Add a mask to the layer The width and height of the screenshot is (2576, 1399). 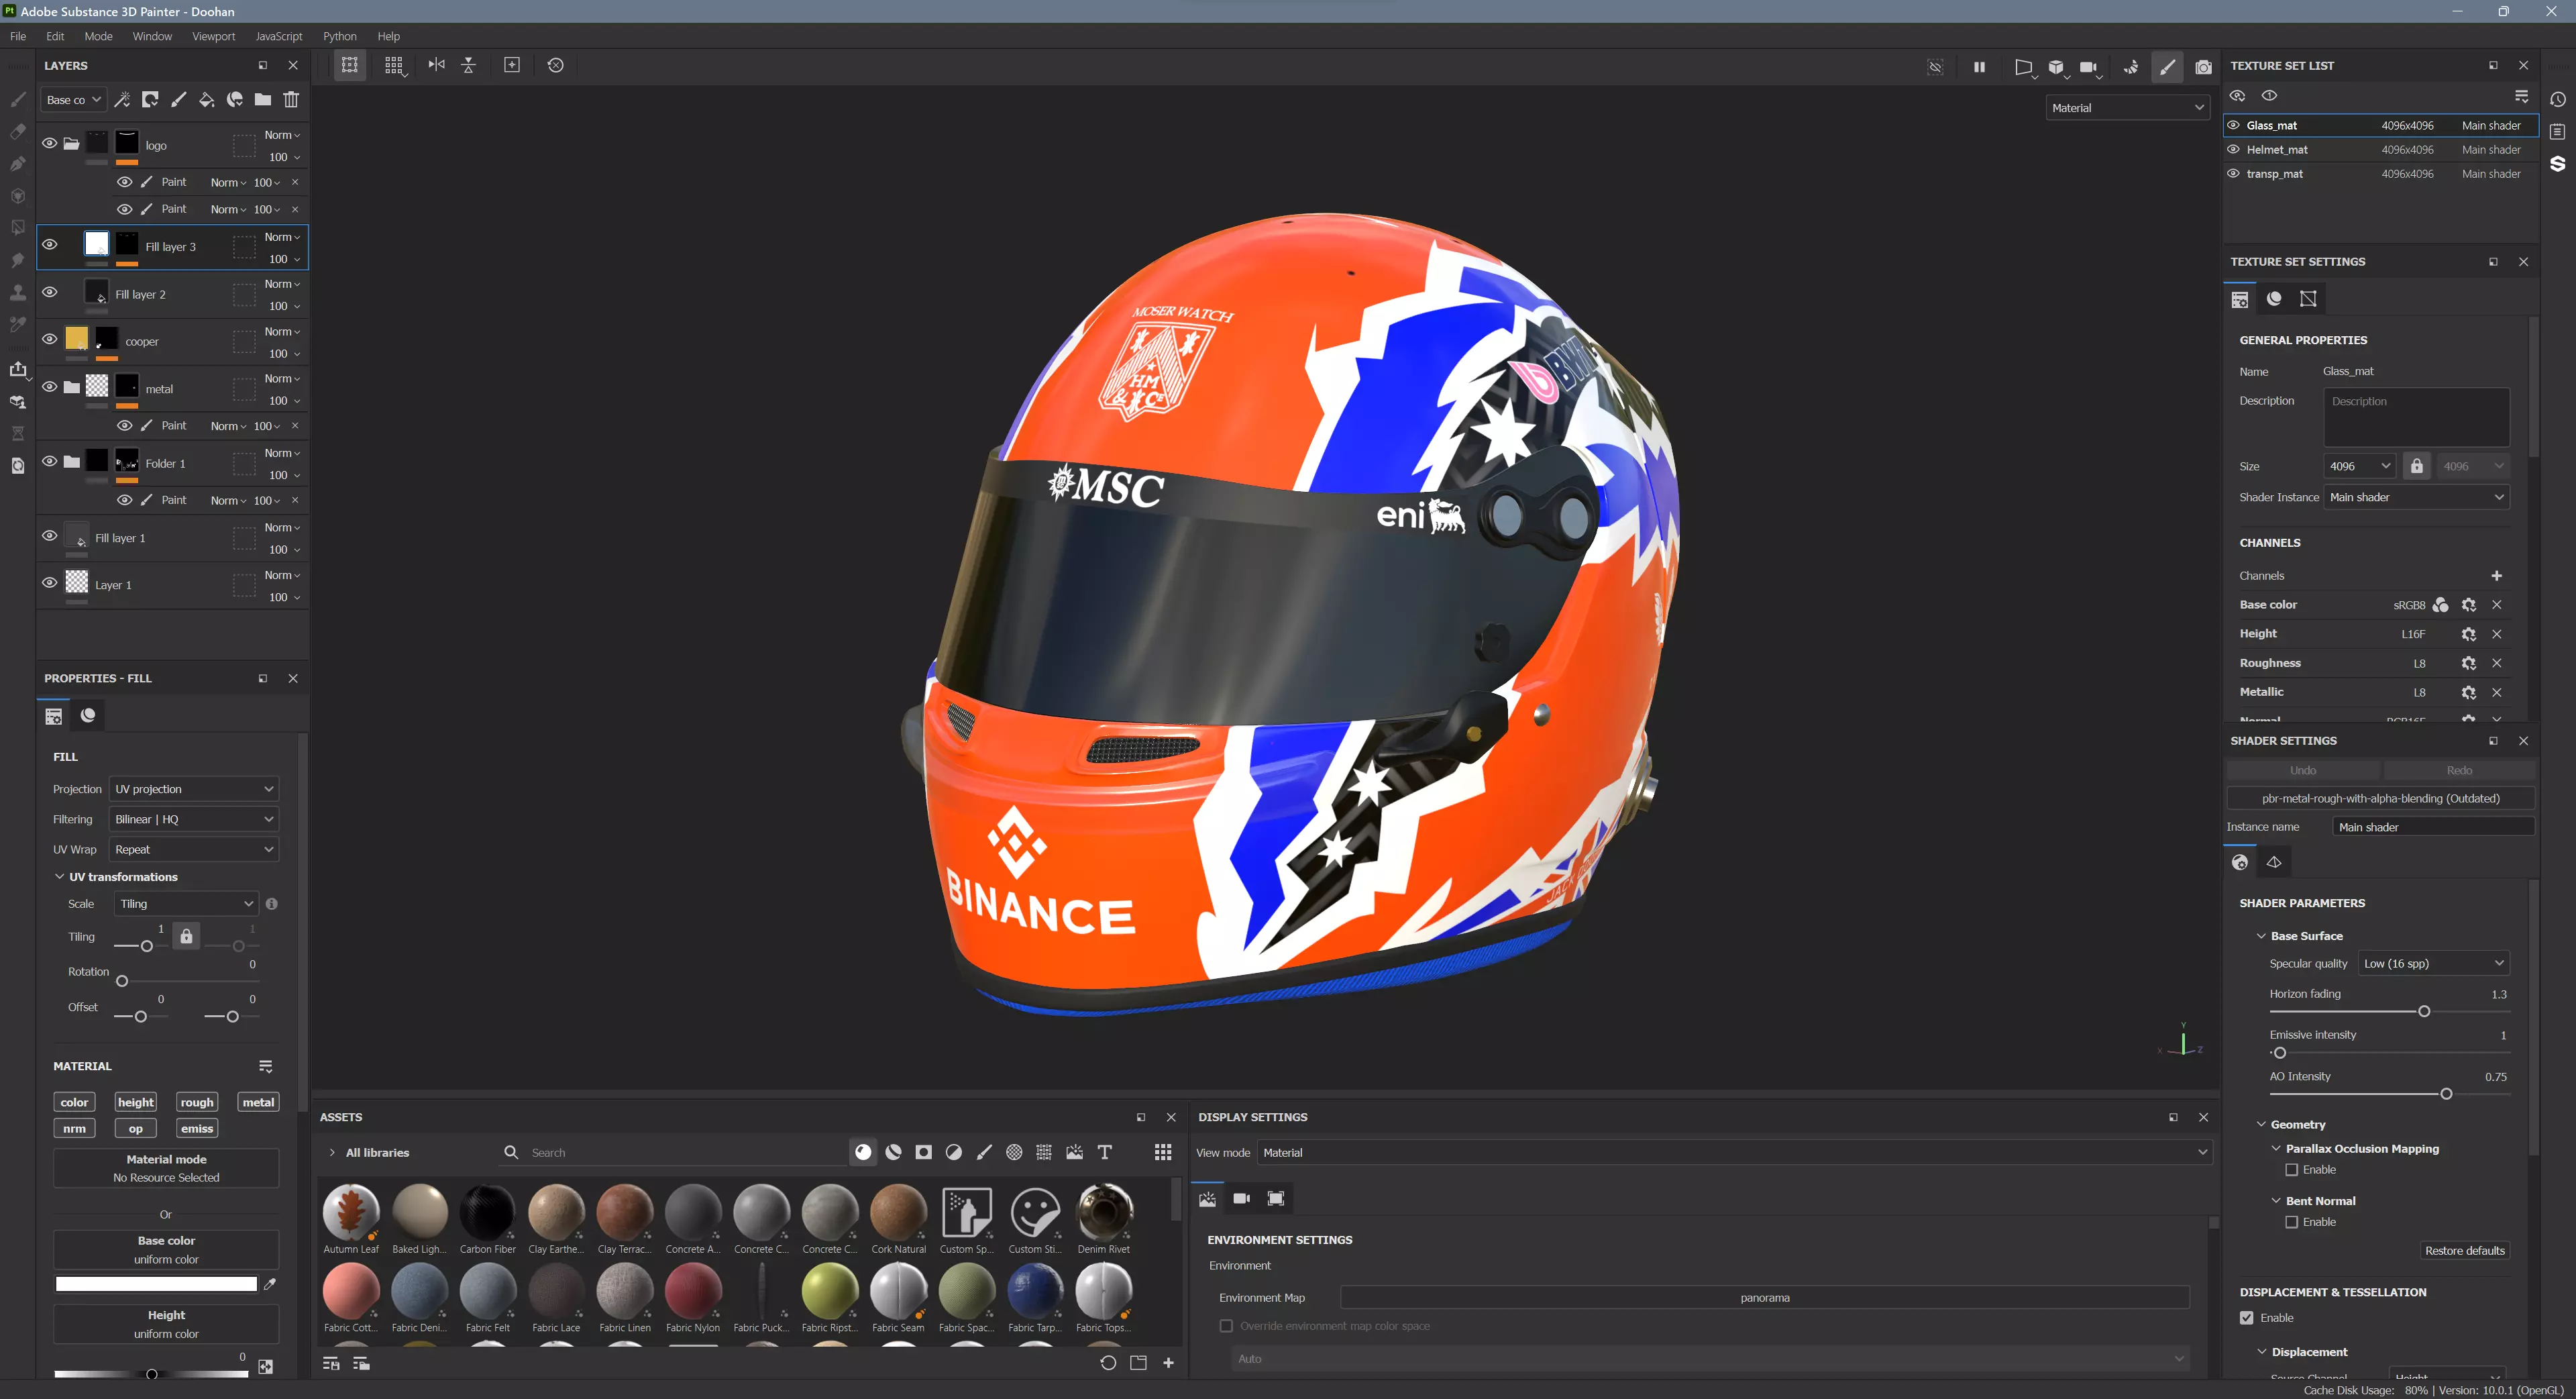pyautogui.click(x=150, y=99)
